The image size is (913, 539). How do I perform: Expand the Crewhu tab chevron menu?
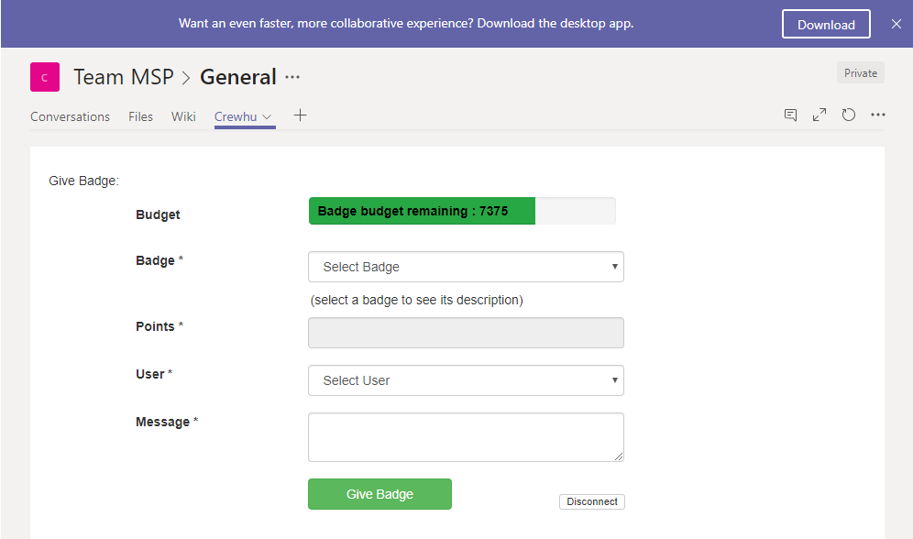pos(268,117)
